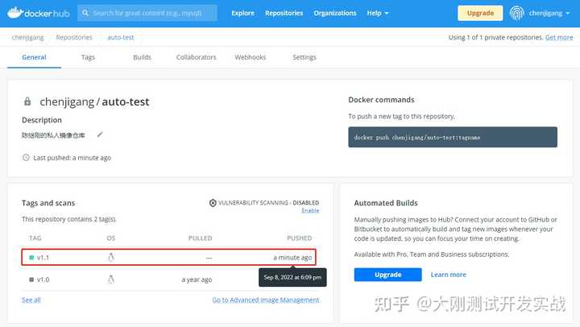
Task: Focus the Docker Hub search field
Action: [x=147, y=13]
